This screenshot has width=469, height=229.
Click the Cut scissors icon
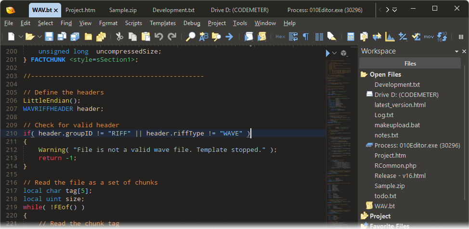coord(120,37)
